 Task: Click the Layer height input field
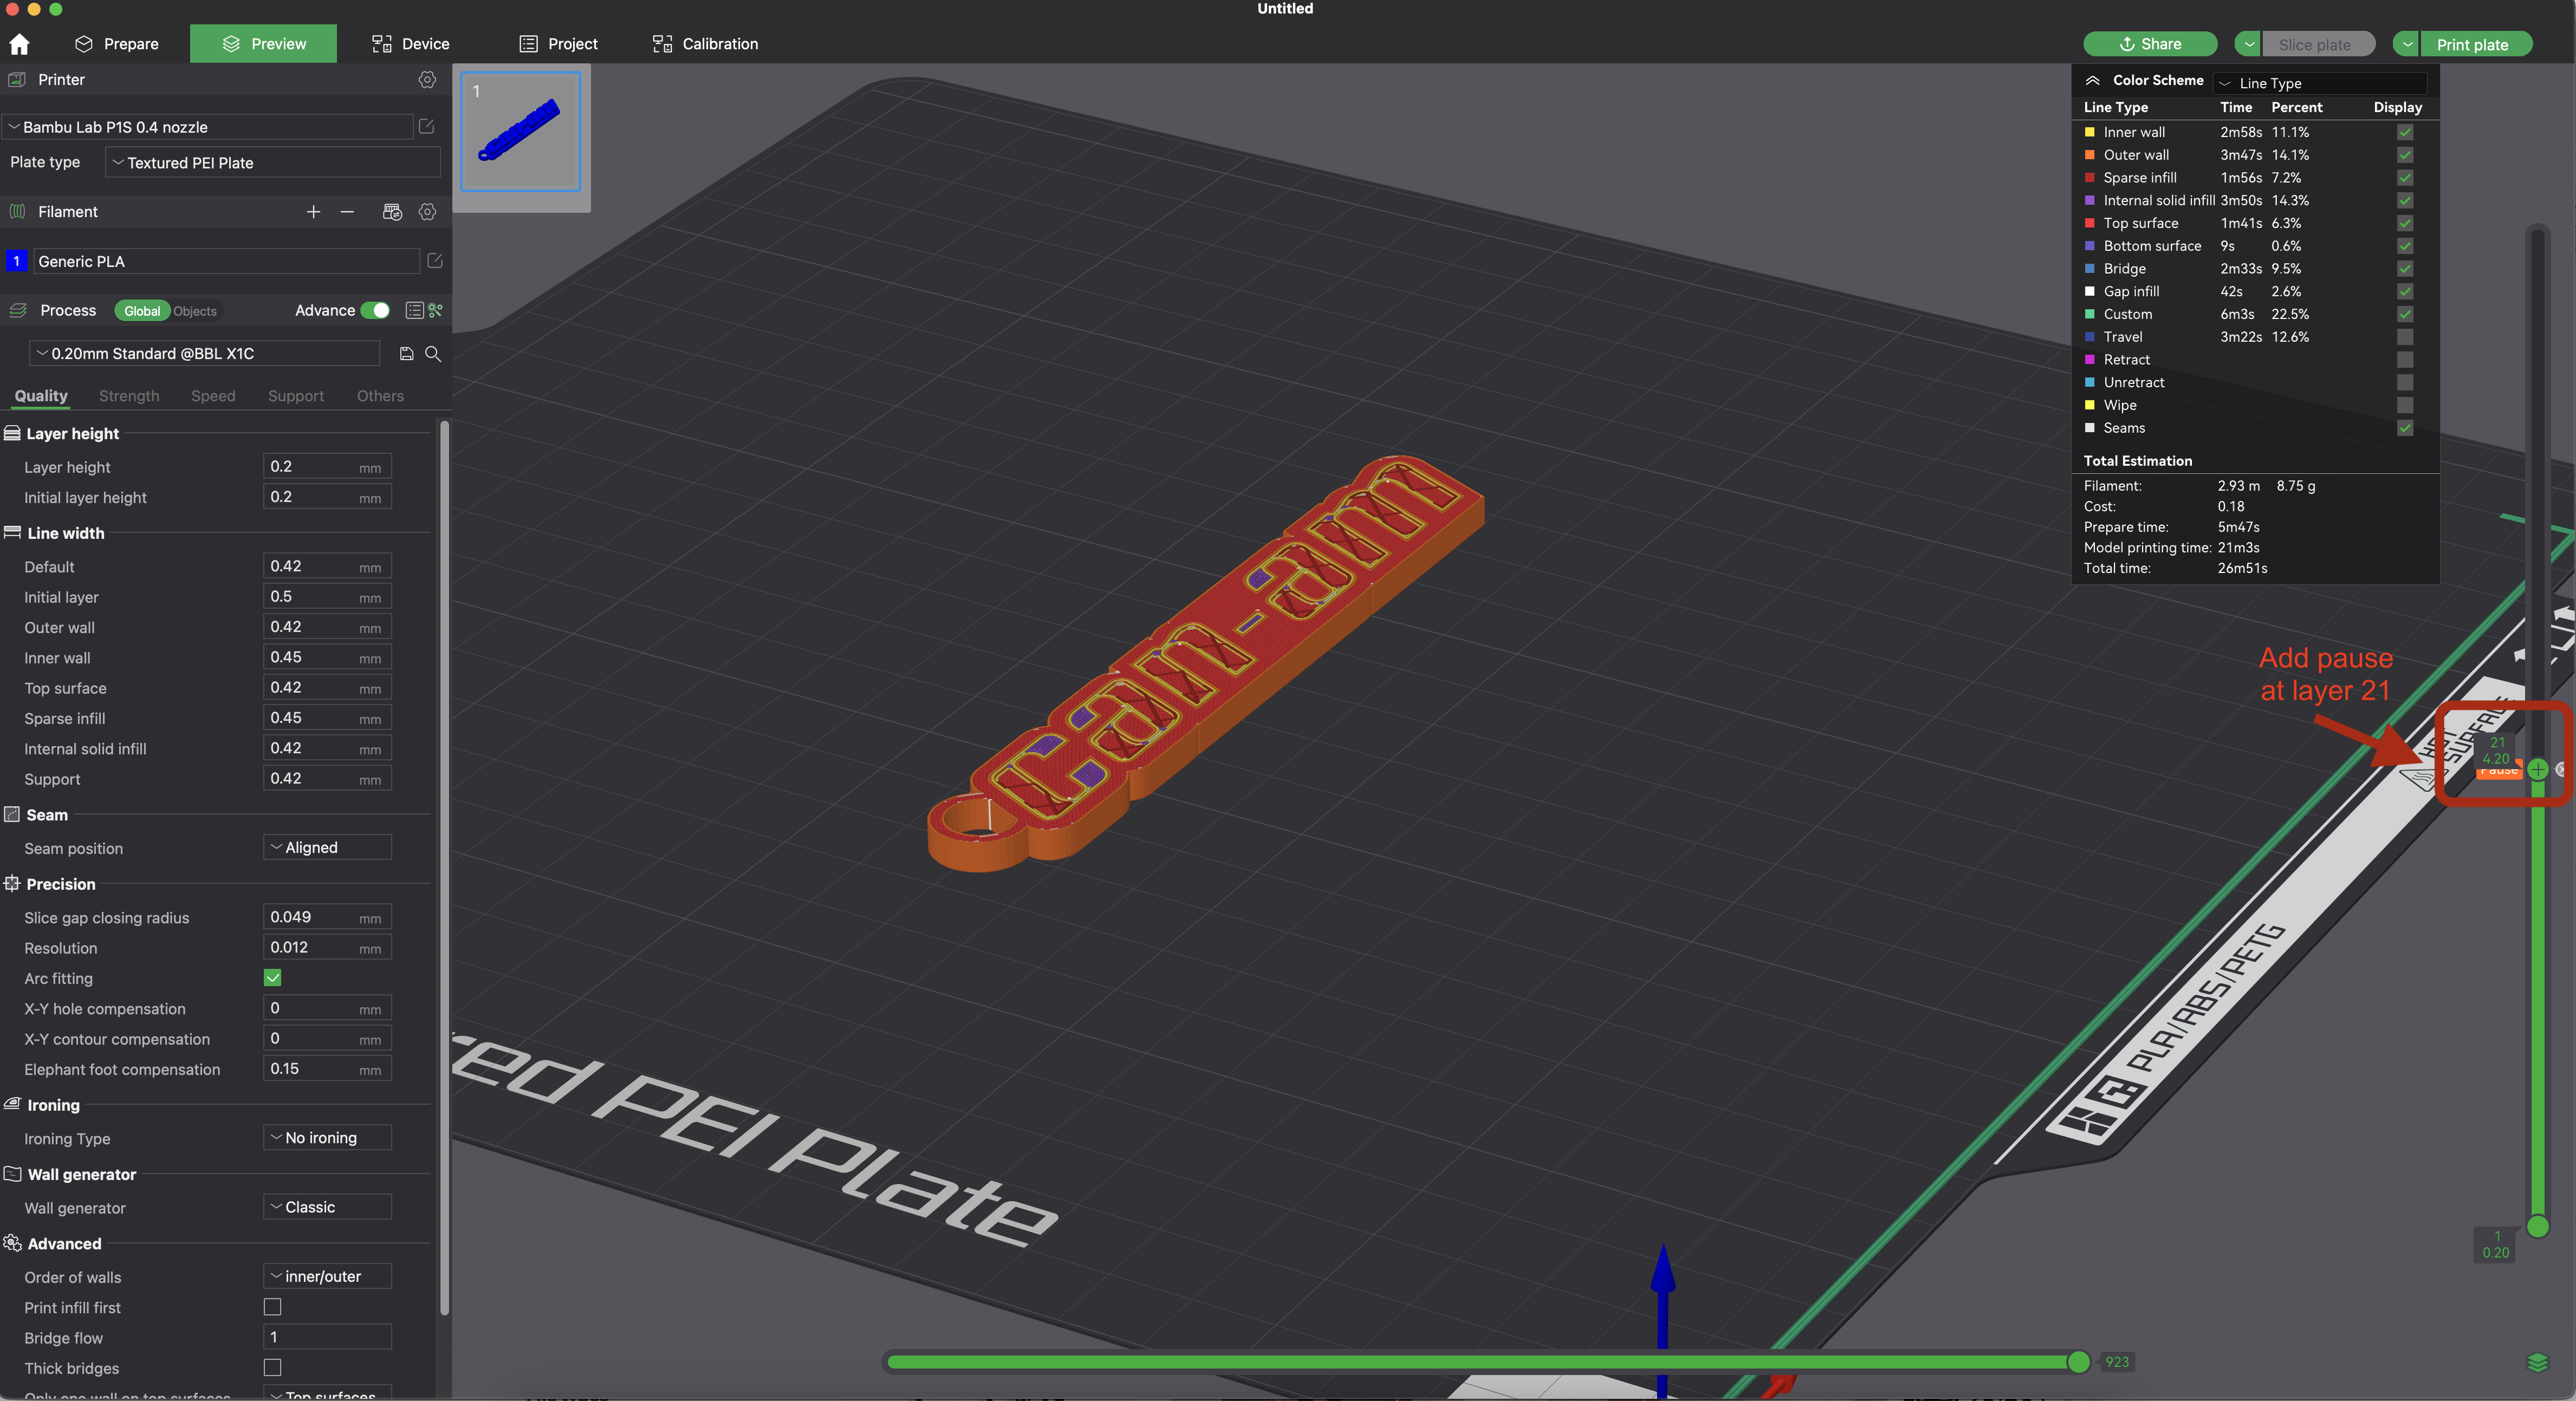[x=326, y=467]
